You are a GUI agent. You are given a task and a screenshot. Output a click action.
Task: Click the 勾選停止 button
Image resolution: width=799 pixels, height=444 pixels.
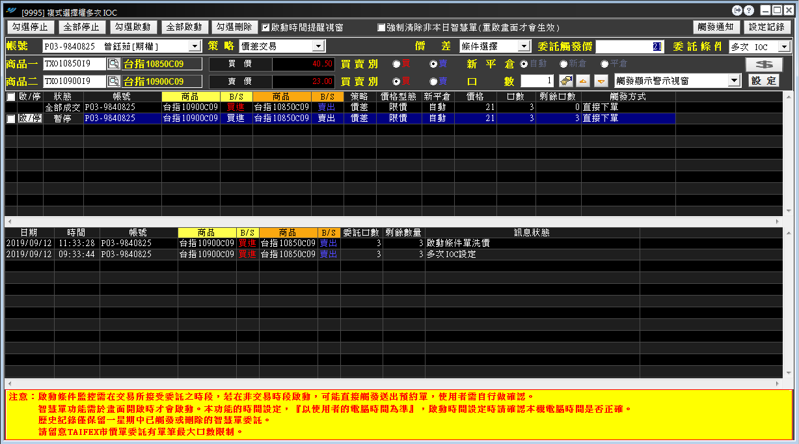pyautogui.click(x=30, y=27)
